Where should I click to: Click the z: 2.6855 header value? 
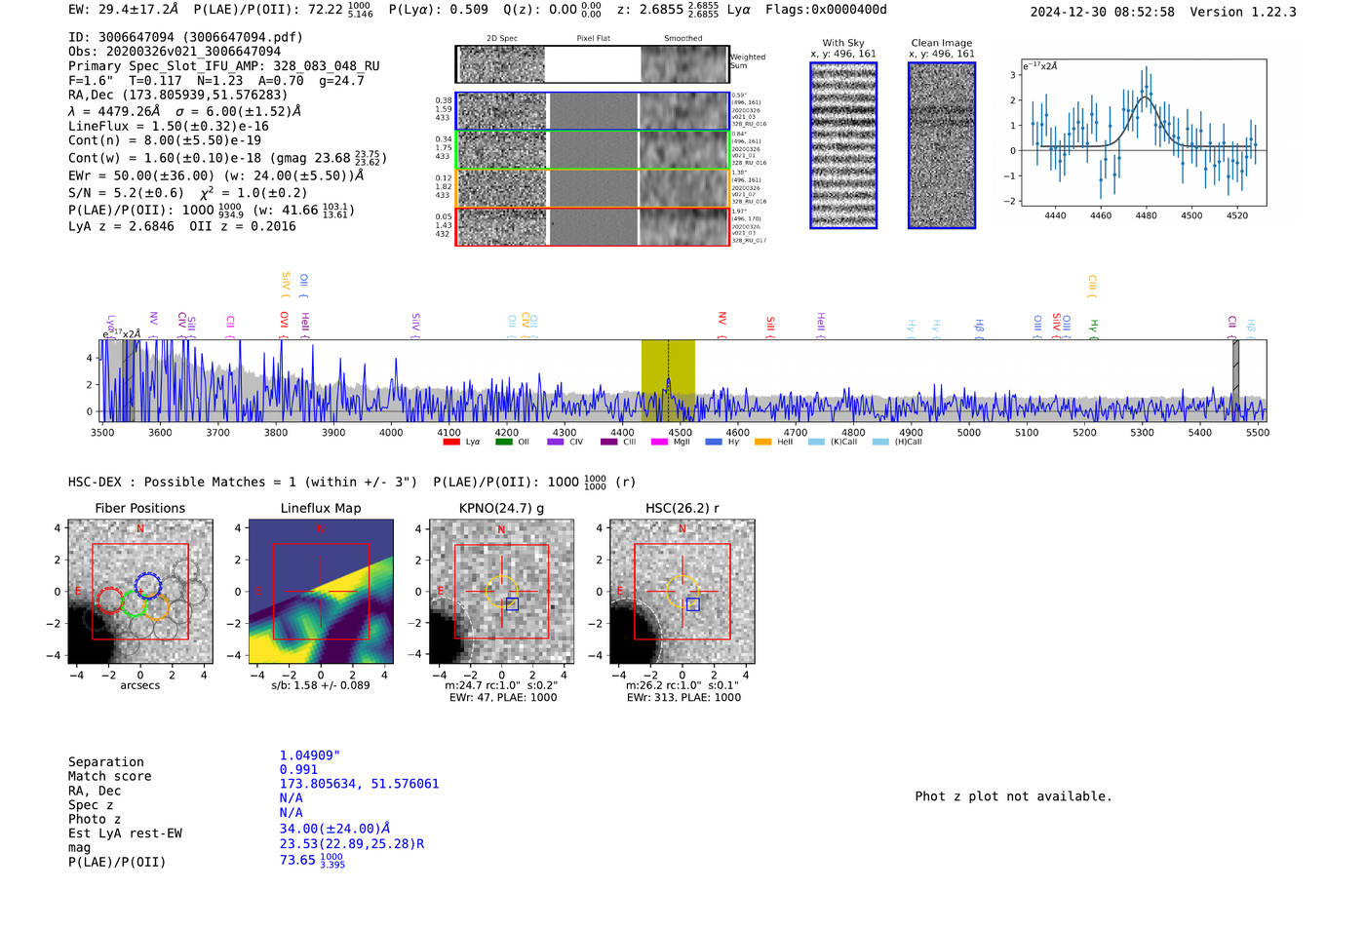pos(667,10)
